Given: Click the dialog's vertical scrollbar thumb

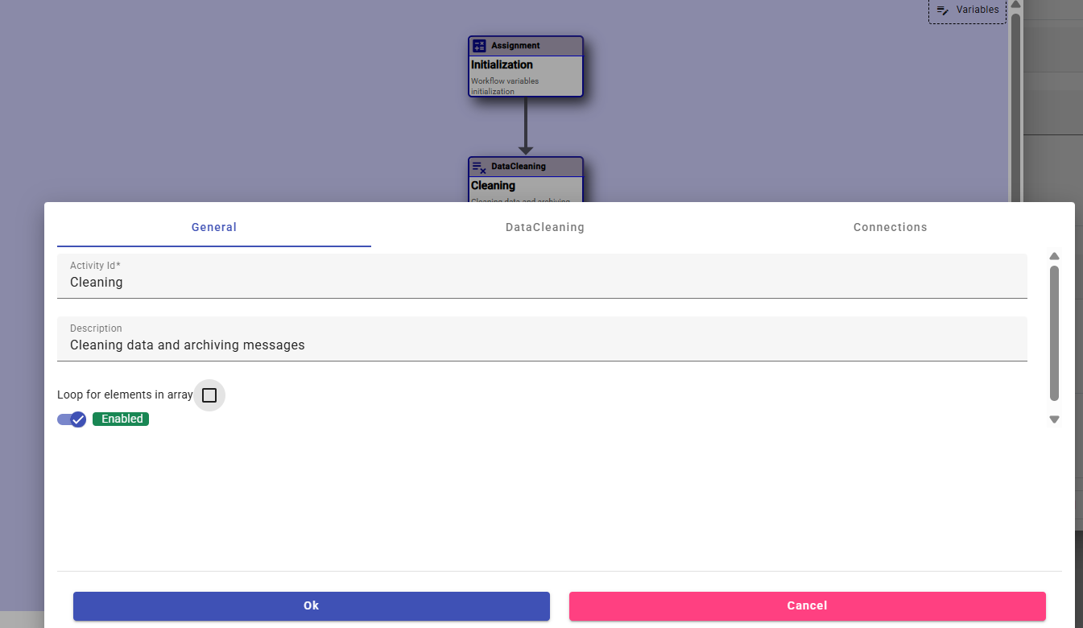Looking at the screenshot, I should (x=1054, y=332).
